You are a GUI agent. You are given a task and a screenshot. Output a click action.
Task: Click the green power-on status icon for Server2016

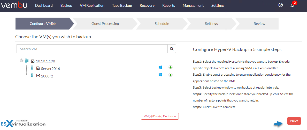171,67
